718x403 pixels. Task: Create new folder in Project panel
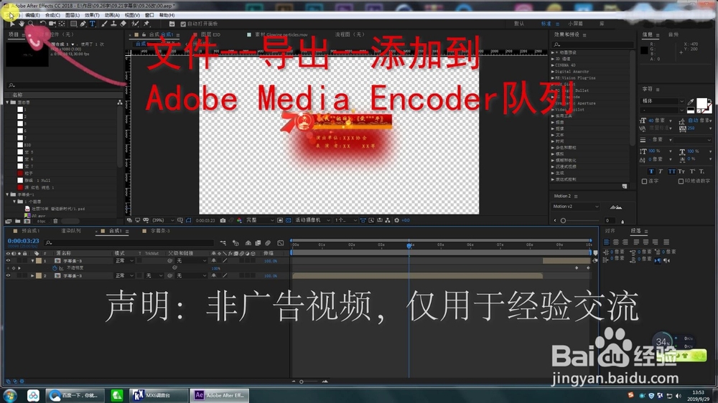pyautogui.click(x=18, y=222)
